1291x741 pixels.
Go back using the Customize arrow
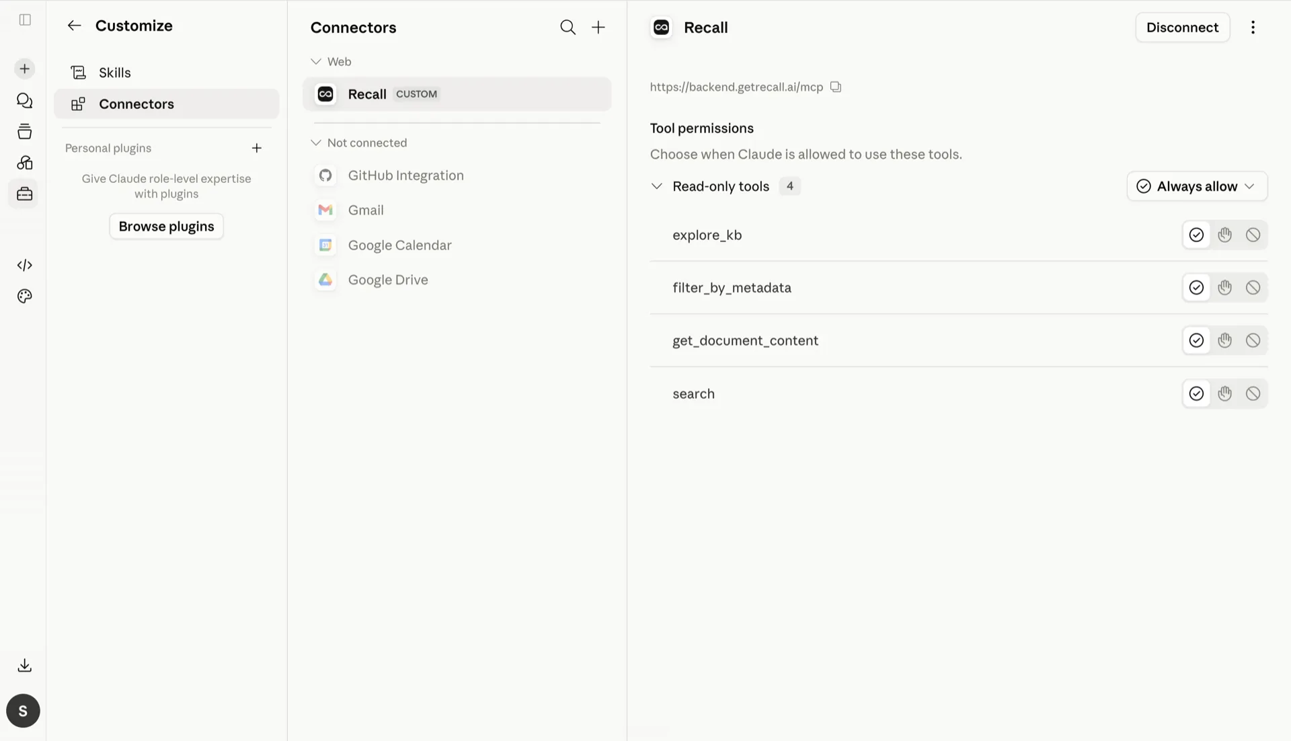[x=74, y=26]
